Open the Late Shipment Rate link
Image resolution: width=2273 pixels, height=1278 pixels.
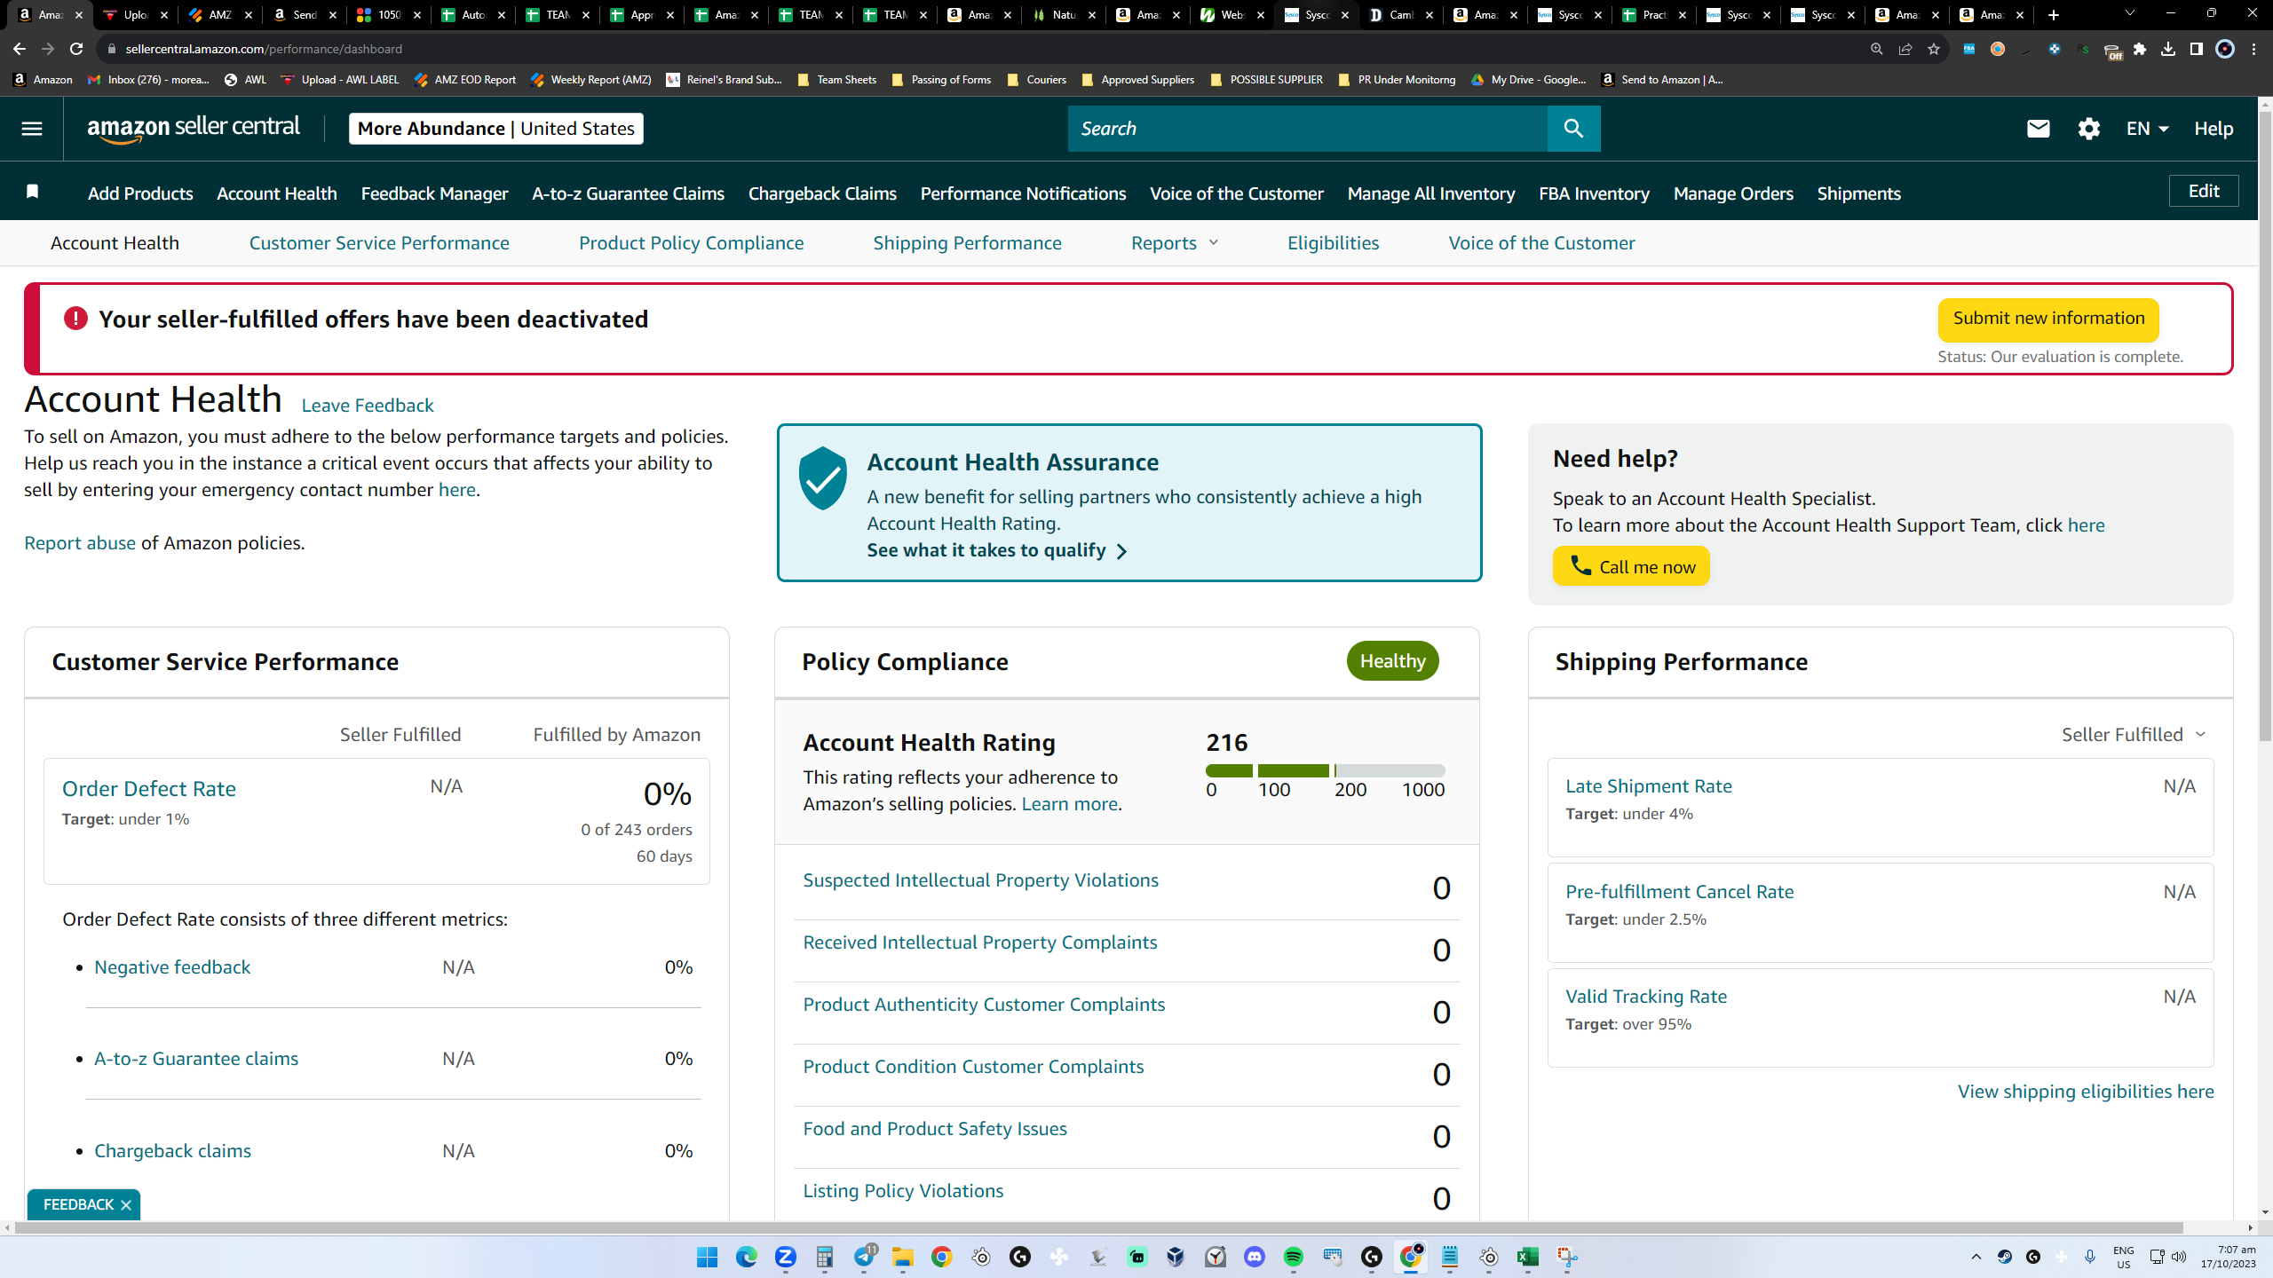1648,786
